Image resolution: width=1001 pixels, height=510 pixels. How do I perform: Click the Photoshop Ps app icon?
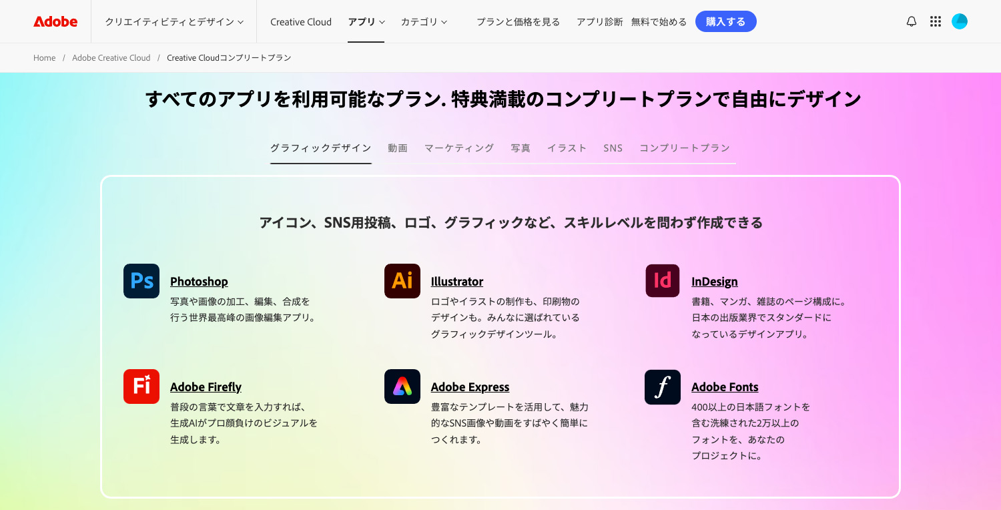point(141,280)
